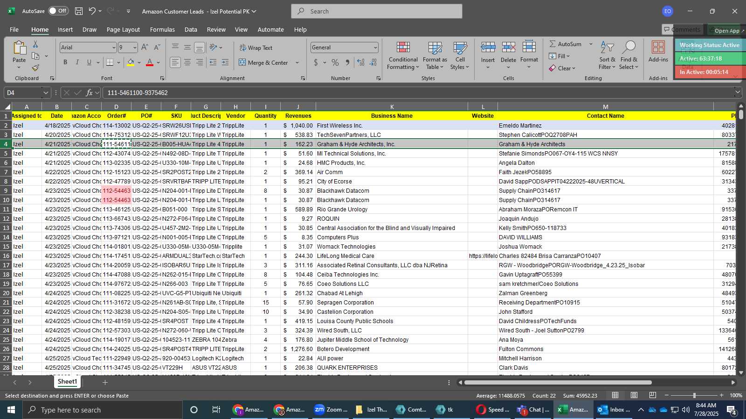Click the Center horizontal alignment icon
Screen dimensions: 746x419
pos(187,62)
